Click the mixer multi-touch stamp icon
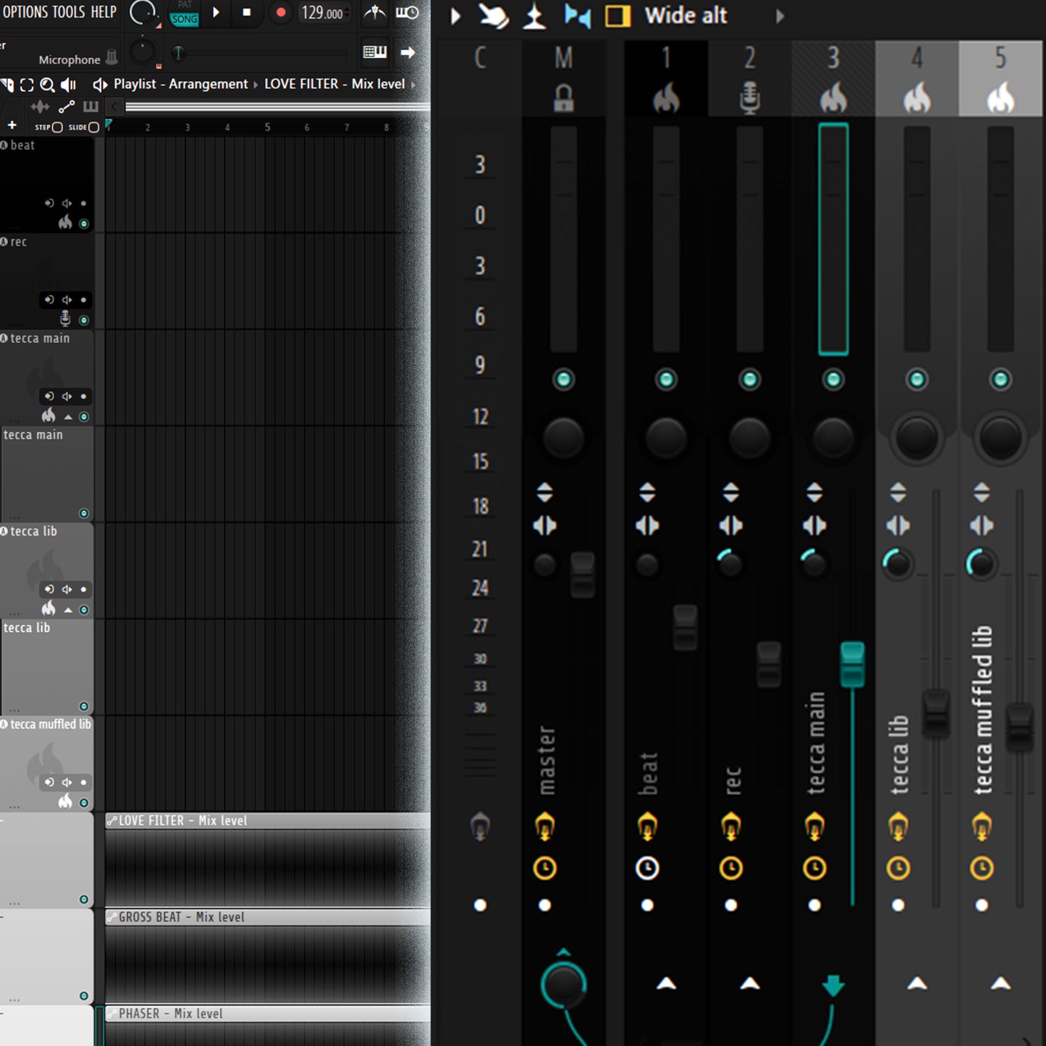This screenshot has width=1046, height=1046. pos(534,16)
